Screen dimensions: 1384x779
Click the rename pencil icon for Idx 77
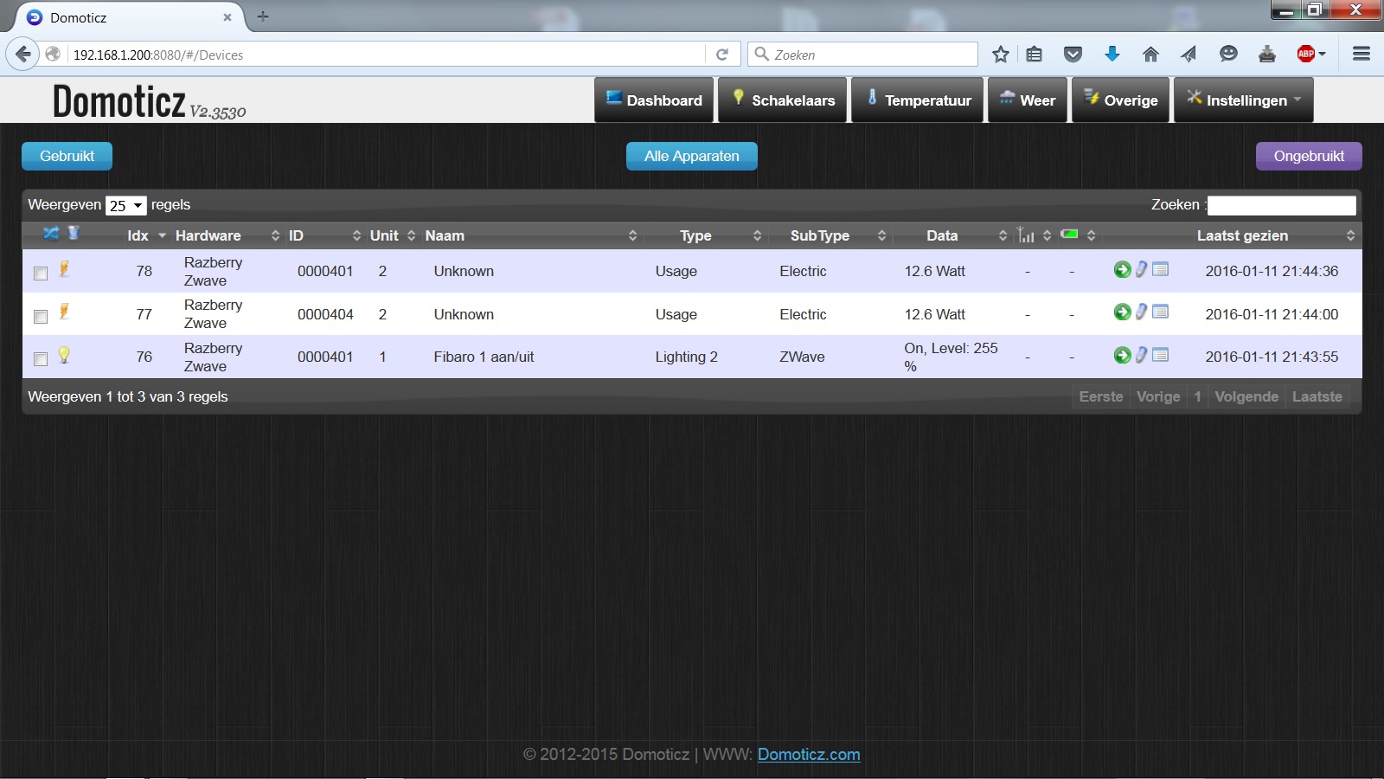(x=1142, y=312)
